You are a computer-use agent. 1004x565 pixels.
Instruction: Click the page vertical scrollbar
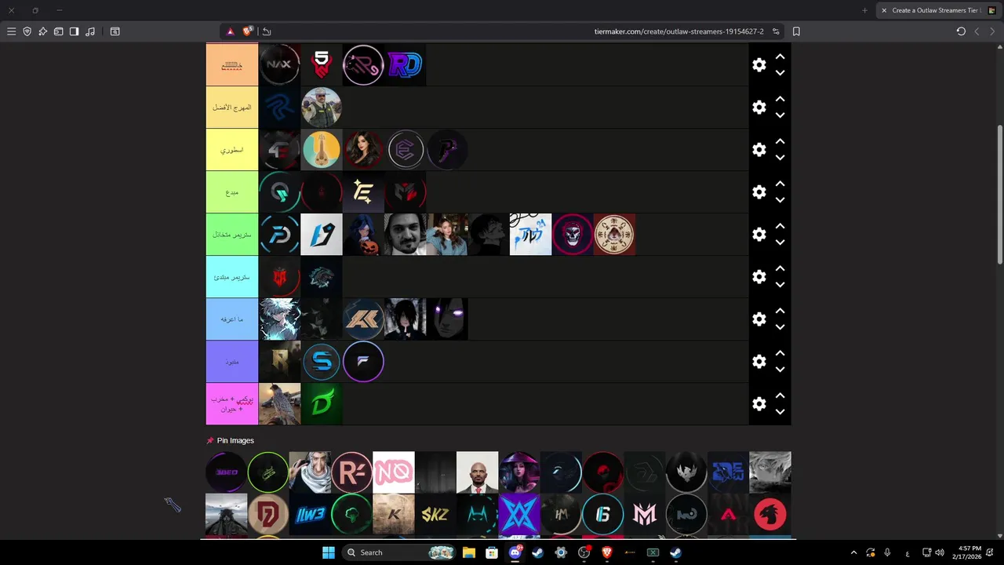(1000, 195)
